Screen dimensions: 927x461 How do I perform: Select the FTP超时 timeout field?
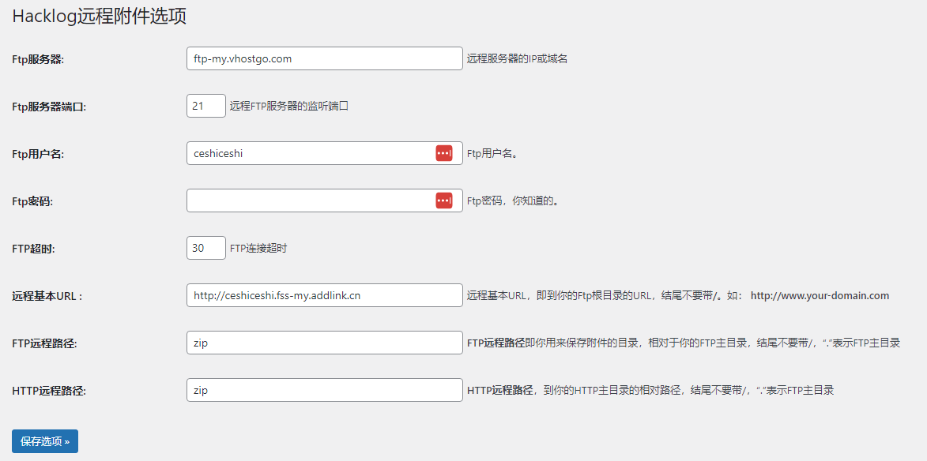(205, 247)
